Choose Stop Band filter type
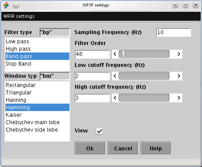 37,64
